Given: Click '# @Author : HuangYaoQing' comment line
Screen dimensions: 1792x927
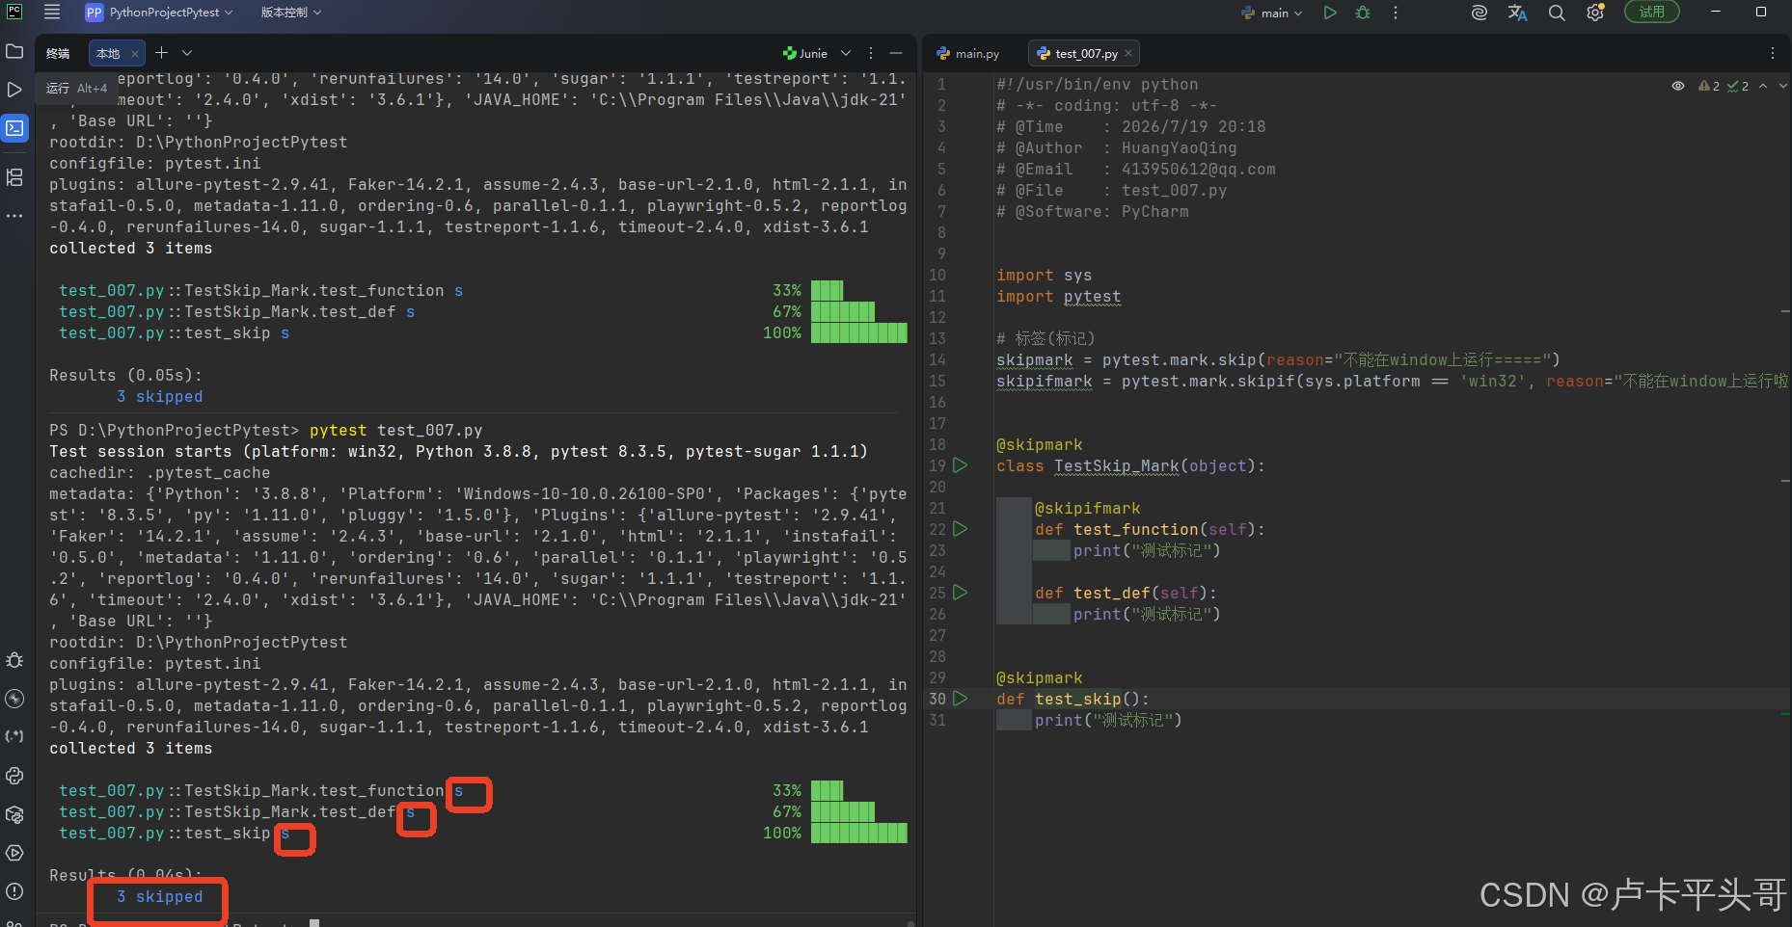Looking at the screenshot, I should [x=1116, y=148].
